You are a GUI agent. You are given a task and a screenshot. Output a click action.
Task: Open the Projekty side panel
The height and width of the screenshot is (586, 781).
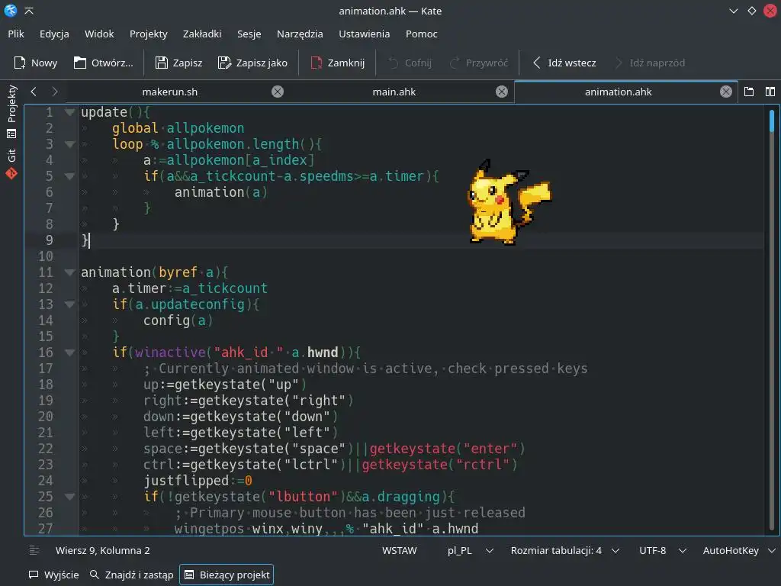coord(11,111)
